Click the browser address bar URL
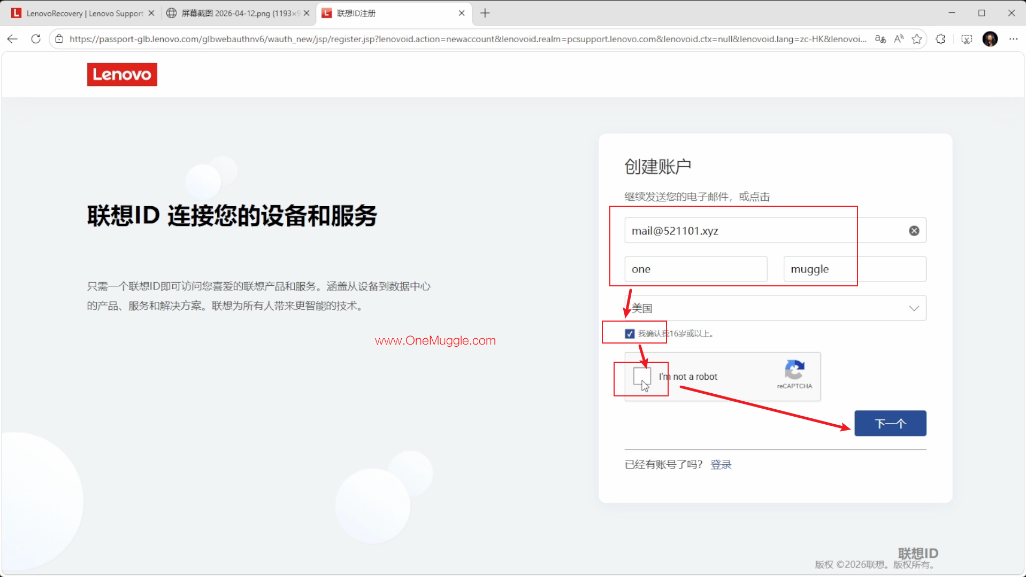This screenshot has width=1026, height=577. pos(468,39)
